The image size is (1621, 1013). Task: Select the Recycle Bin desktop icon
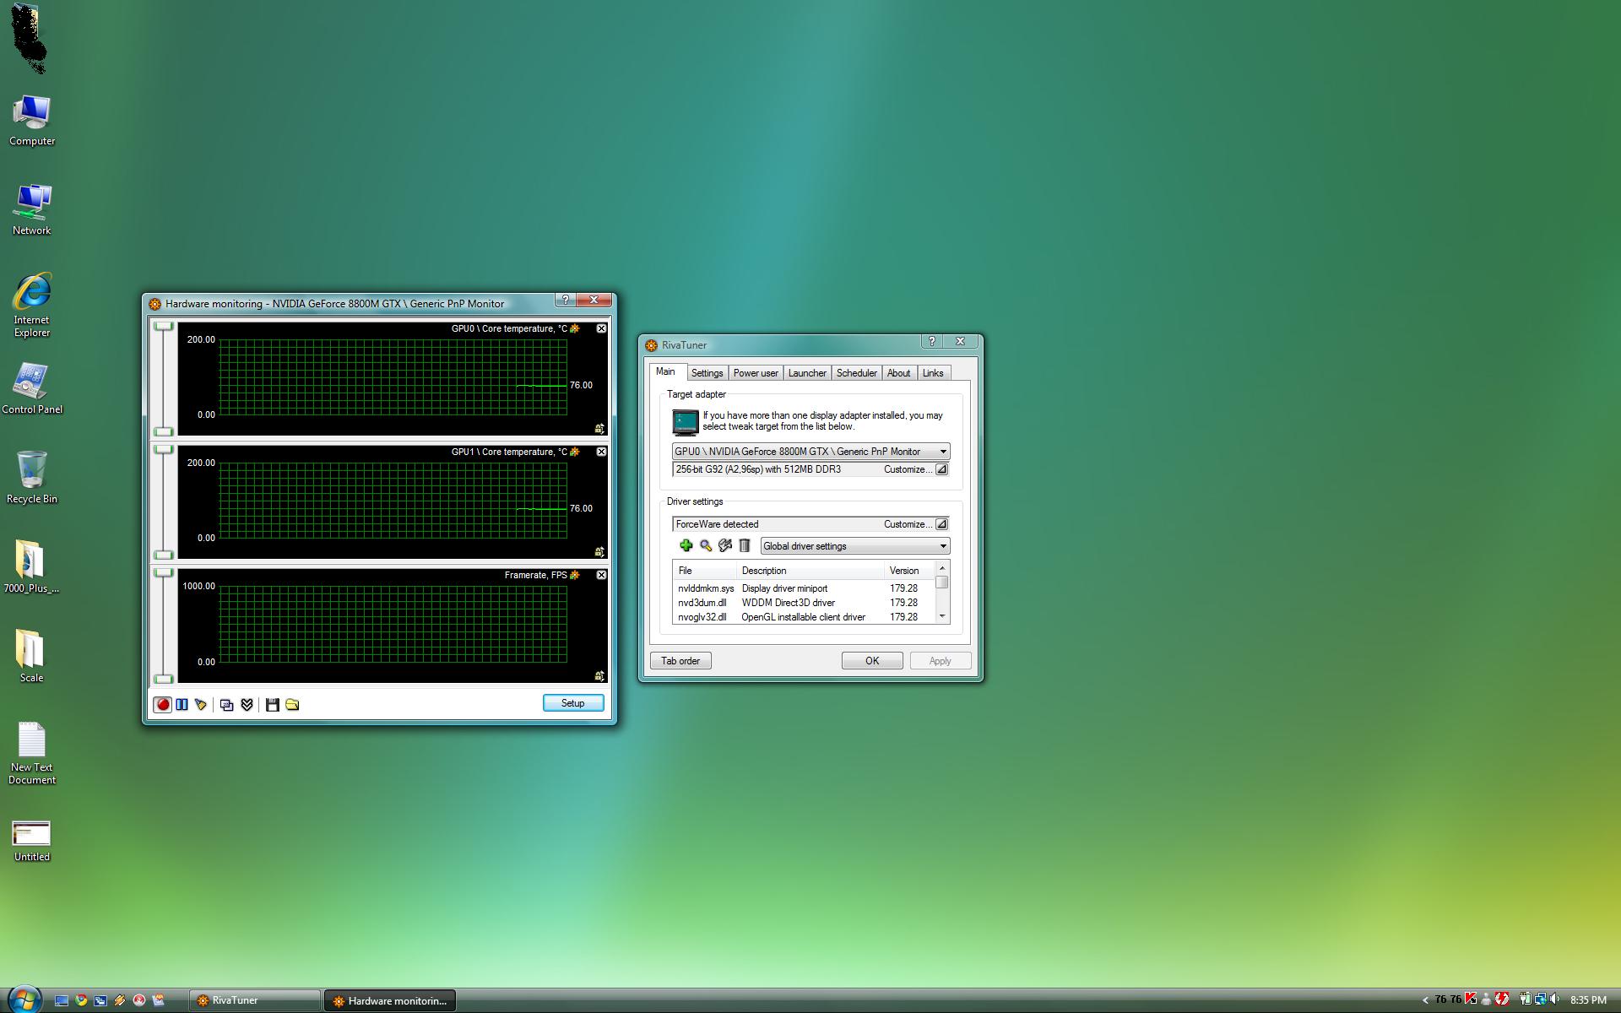pos(32,478)
